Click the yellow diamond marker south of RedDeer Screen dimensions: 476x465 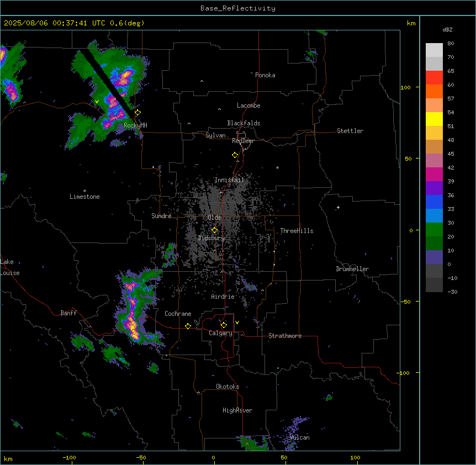235,155
